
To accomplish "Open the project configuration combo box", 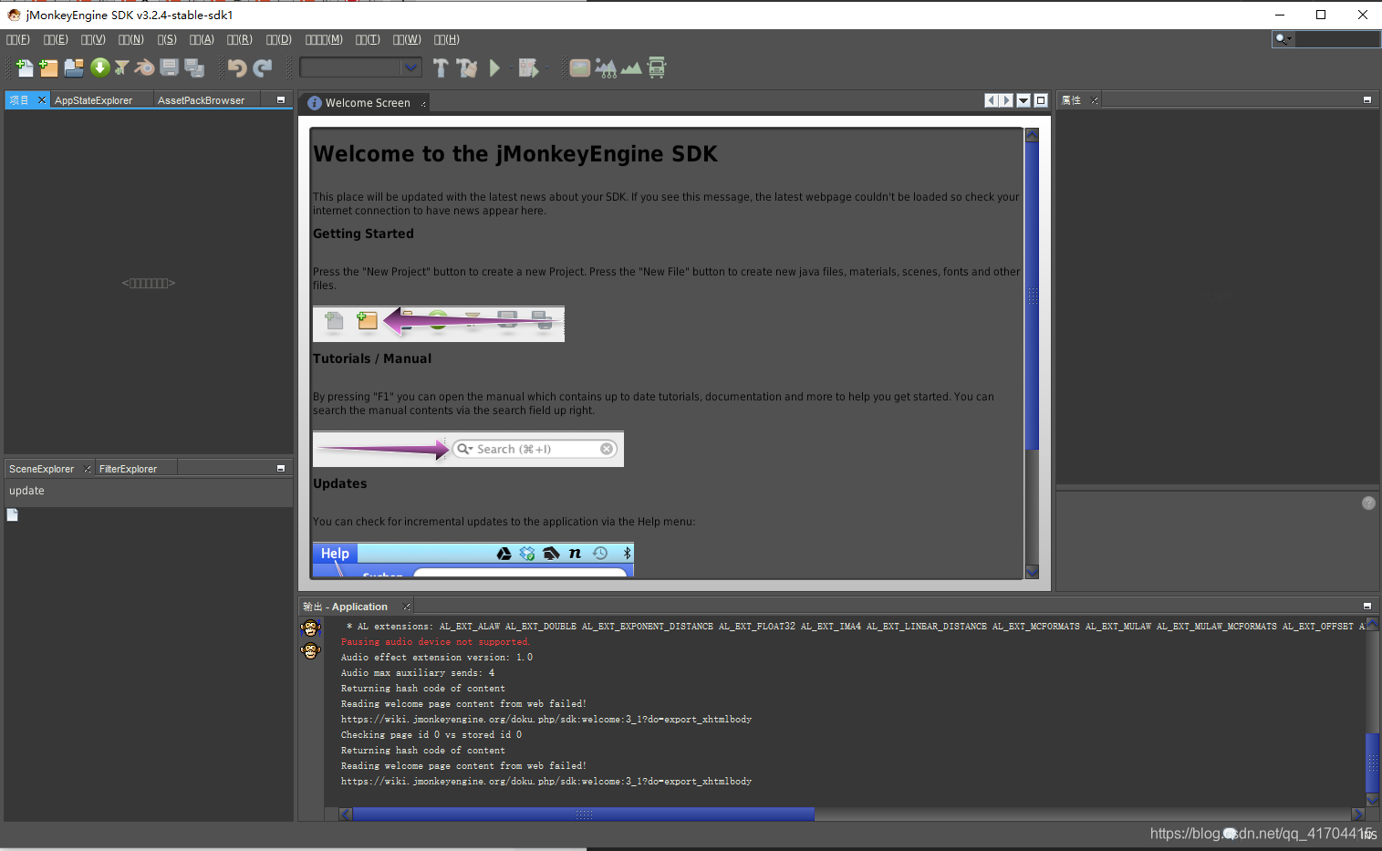I will [x=360, y=67].
